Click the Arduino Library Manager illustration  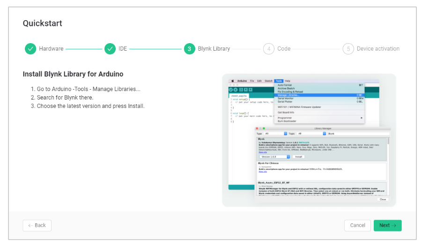tap(309, 140)
